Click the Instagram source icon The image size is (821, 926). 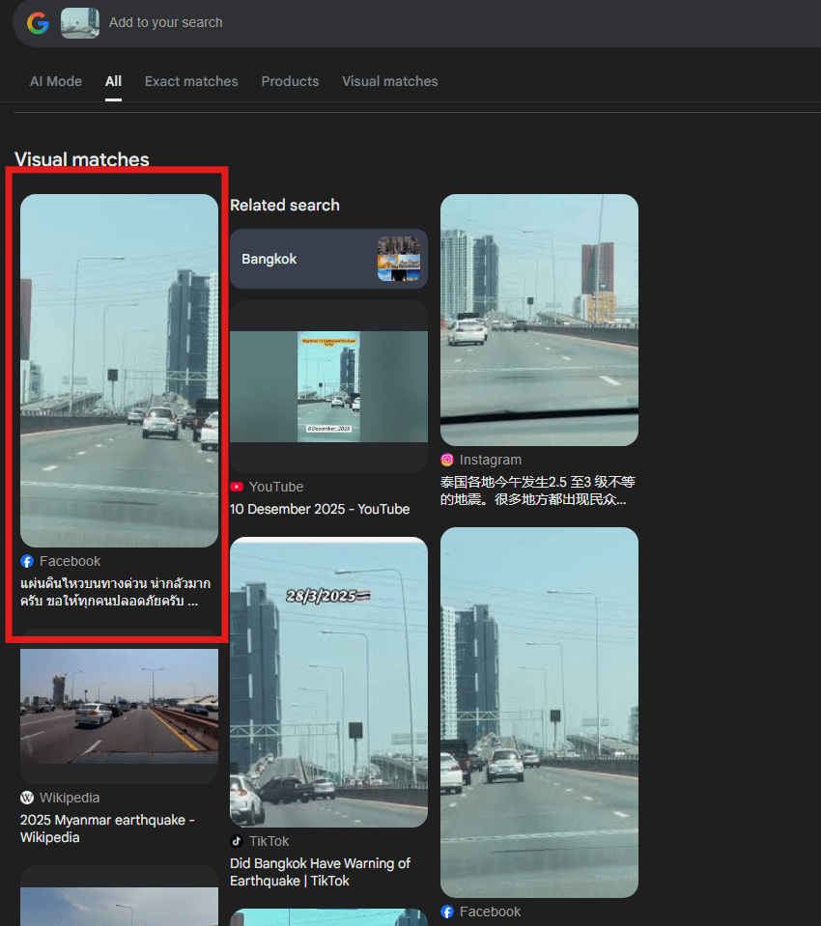point(447,460)
